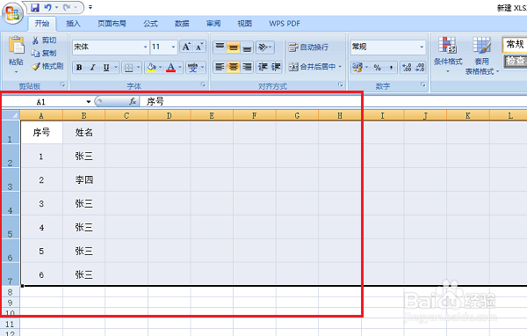The height and width of the screenshot is (336, 527).
Task: Toggle italic formatting
Action: tap(92, 68)
